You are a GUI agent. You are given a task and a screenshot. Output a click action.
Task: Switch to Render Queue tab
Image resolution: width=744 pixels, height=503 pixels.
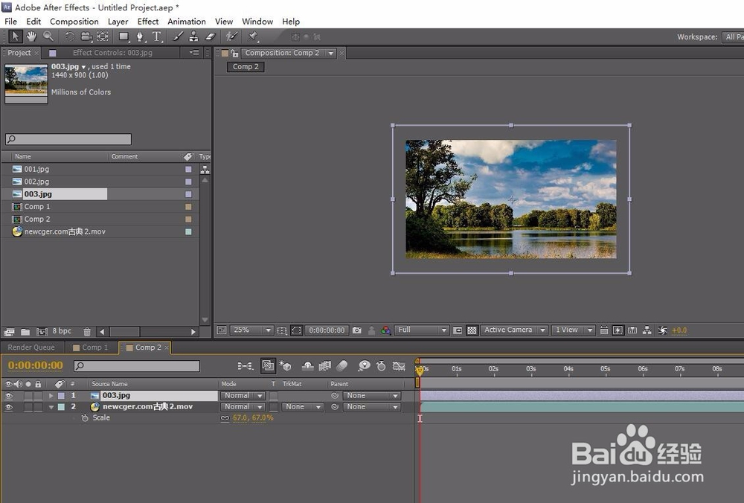(x=31, y=347)
